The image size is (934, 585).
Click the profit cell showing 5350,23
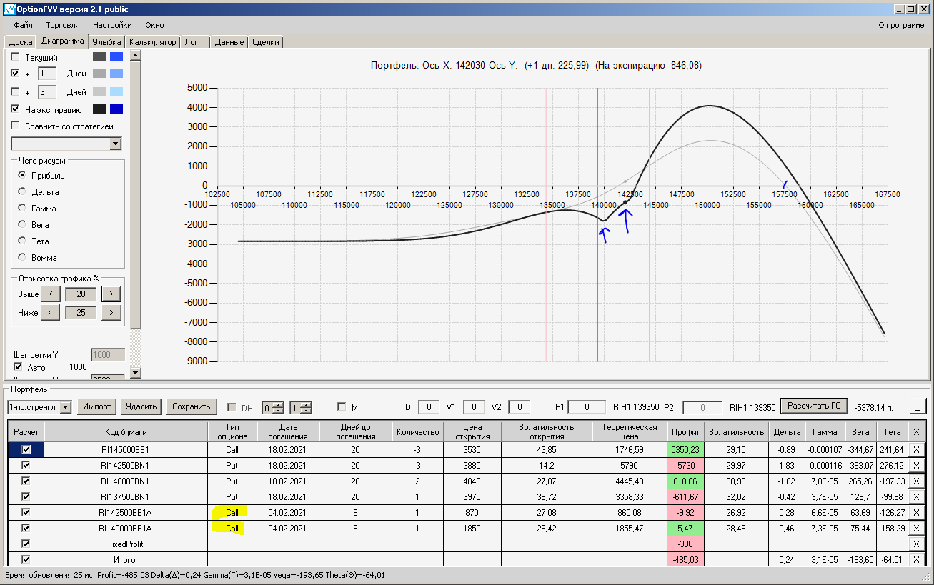pos(686,450)
